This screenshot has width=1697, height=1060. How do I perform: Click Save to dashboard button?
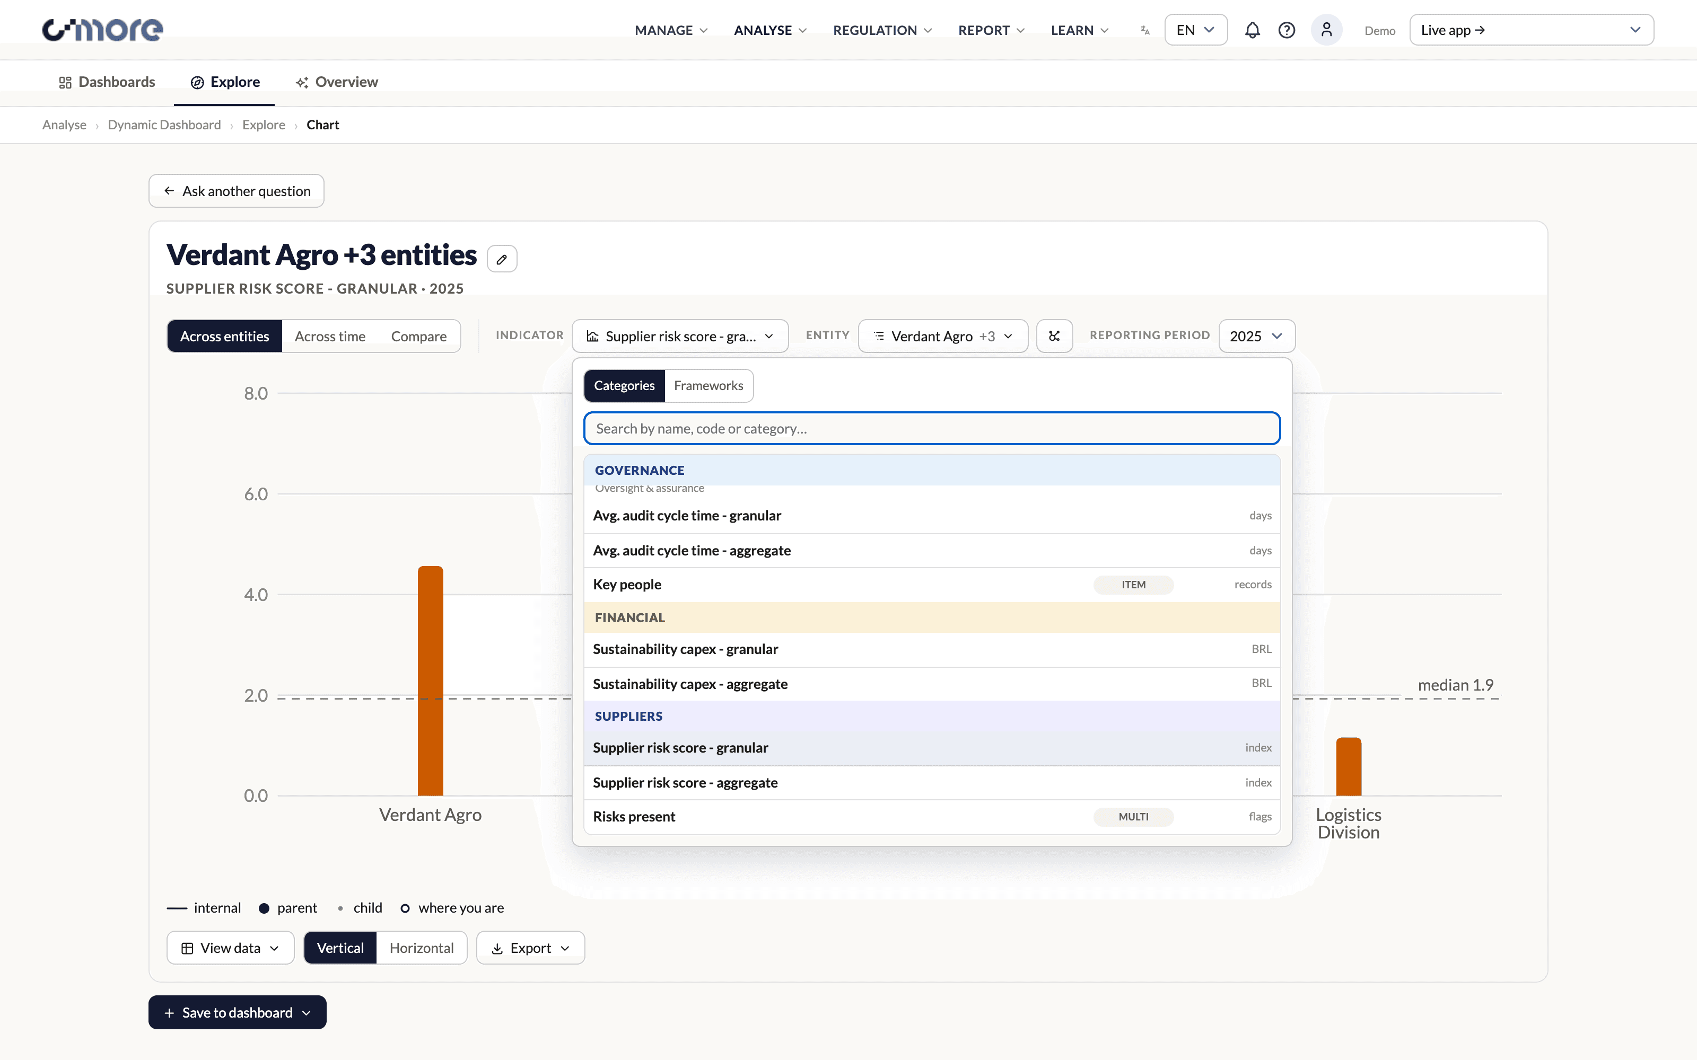pos(237,1012)
